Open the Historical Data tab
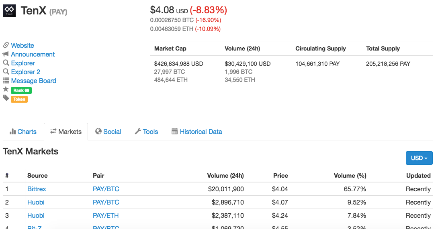440x229 pixels. pos(197,132)
